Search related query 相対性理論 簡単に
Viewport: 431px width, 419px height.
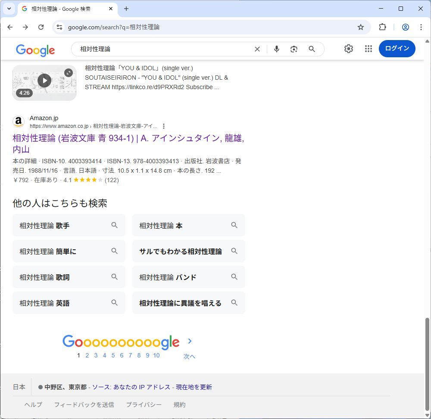click(x=69, y=251)
